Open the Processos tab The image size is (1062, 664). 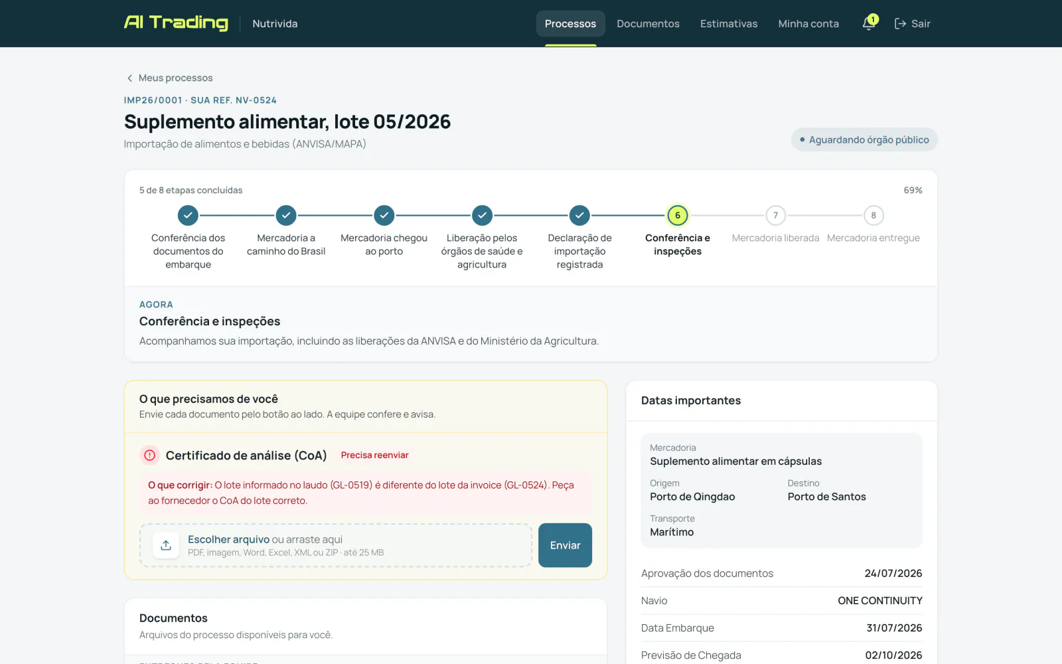[x=570, y=24]
